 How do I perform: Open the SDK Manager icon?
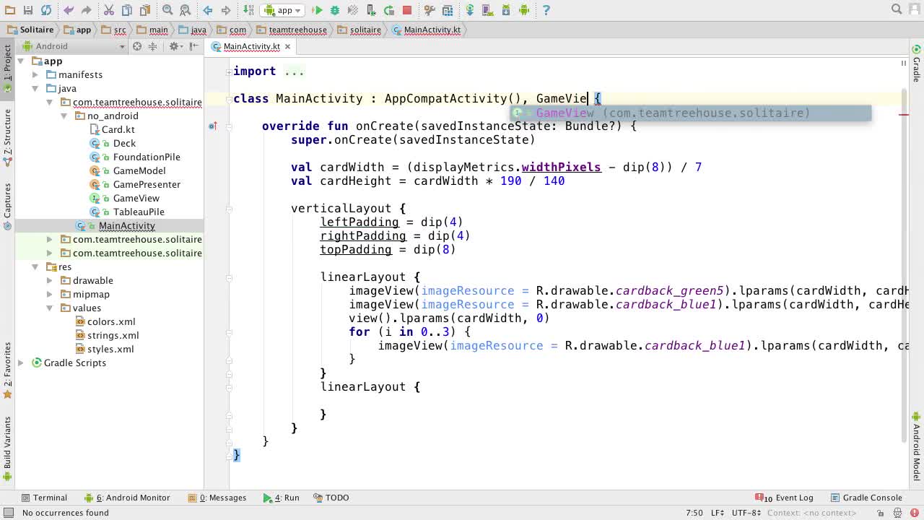coord(505,10)
